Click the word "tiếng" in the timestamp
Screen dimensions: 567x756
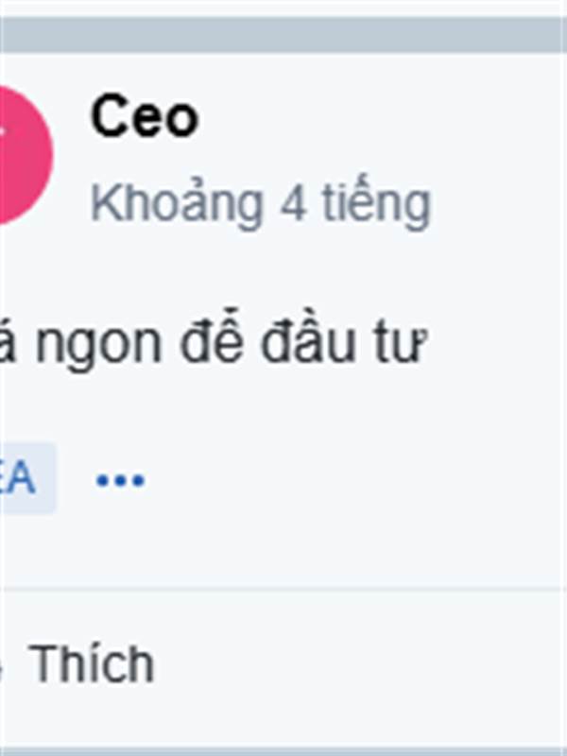376,203
